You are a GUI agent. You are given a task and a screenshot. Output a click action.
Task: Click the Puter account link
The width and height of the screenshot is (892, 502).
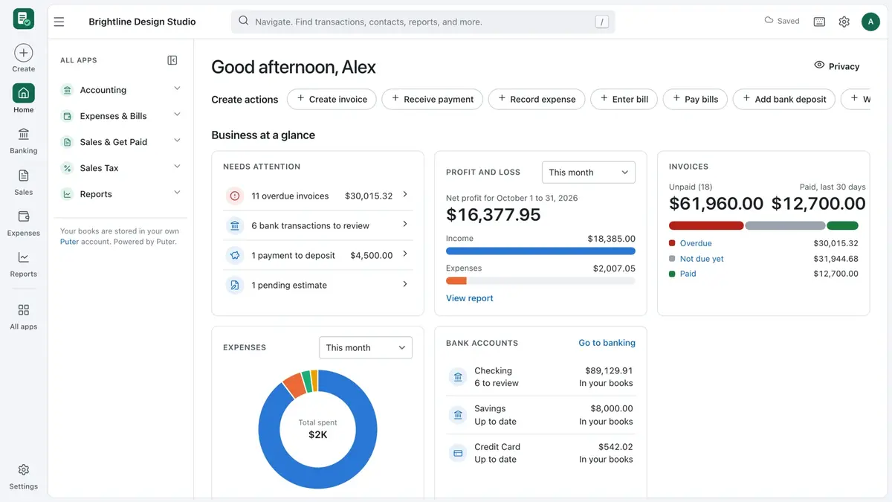[70, 242]
